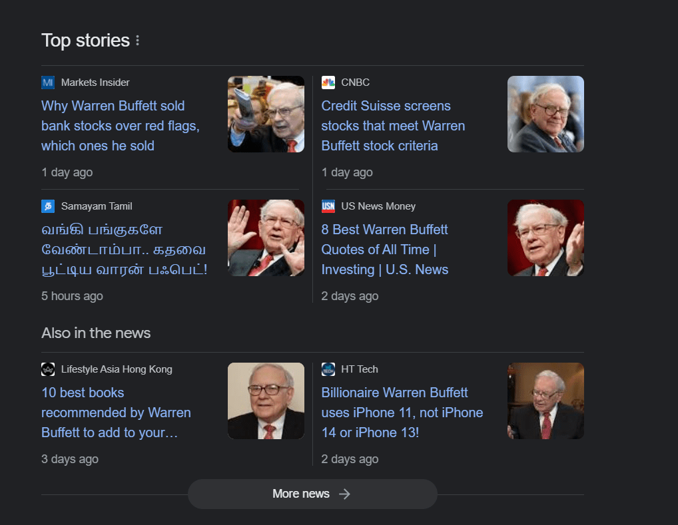Click the arrow inside the More news button
This screenshot has width=678, height=525.
[345, 494]
